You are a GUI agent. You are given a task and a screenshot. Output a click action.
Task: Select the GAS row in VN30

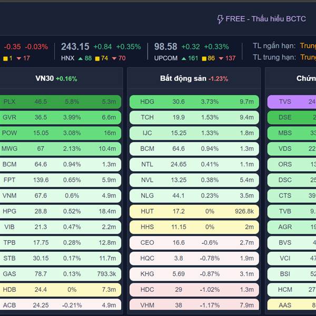coord(61,274)
